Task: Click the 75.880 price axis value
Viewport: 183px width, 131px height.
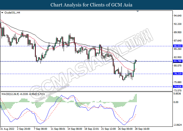Action: click(x=178, y=82)
